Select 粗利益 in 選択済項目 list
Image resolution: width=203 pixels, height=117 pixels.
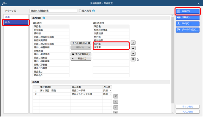click(x=111, y=37)
